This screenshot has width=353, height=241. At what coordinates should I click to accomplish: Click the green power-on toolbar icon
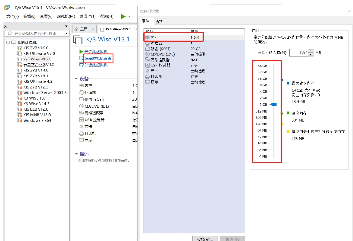123,16
